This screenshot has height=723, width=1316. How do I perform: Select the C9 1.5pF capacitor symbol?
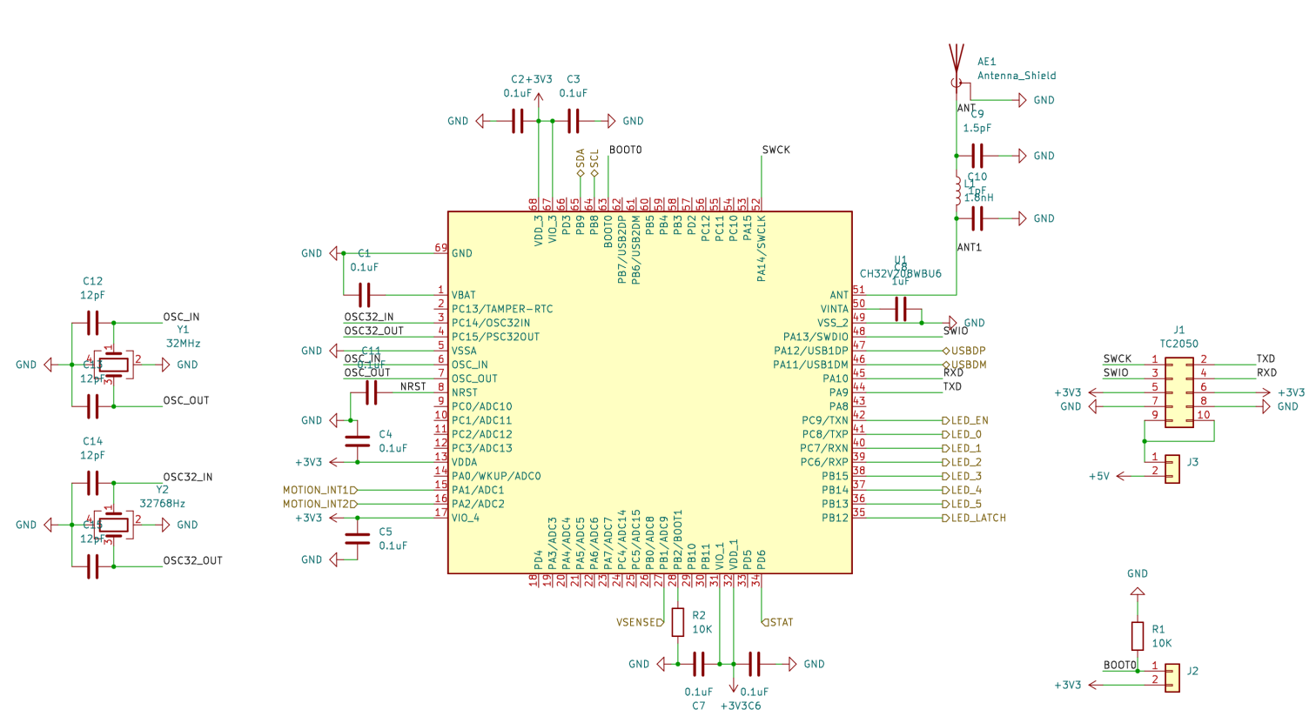pos(977,156)
